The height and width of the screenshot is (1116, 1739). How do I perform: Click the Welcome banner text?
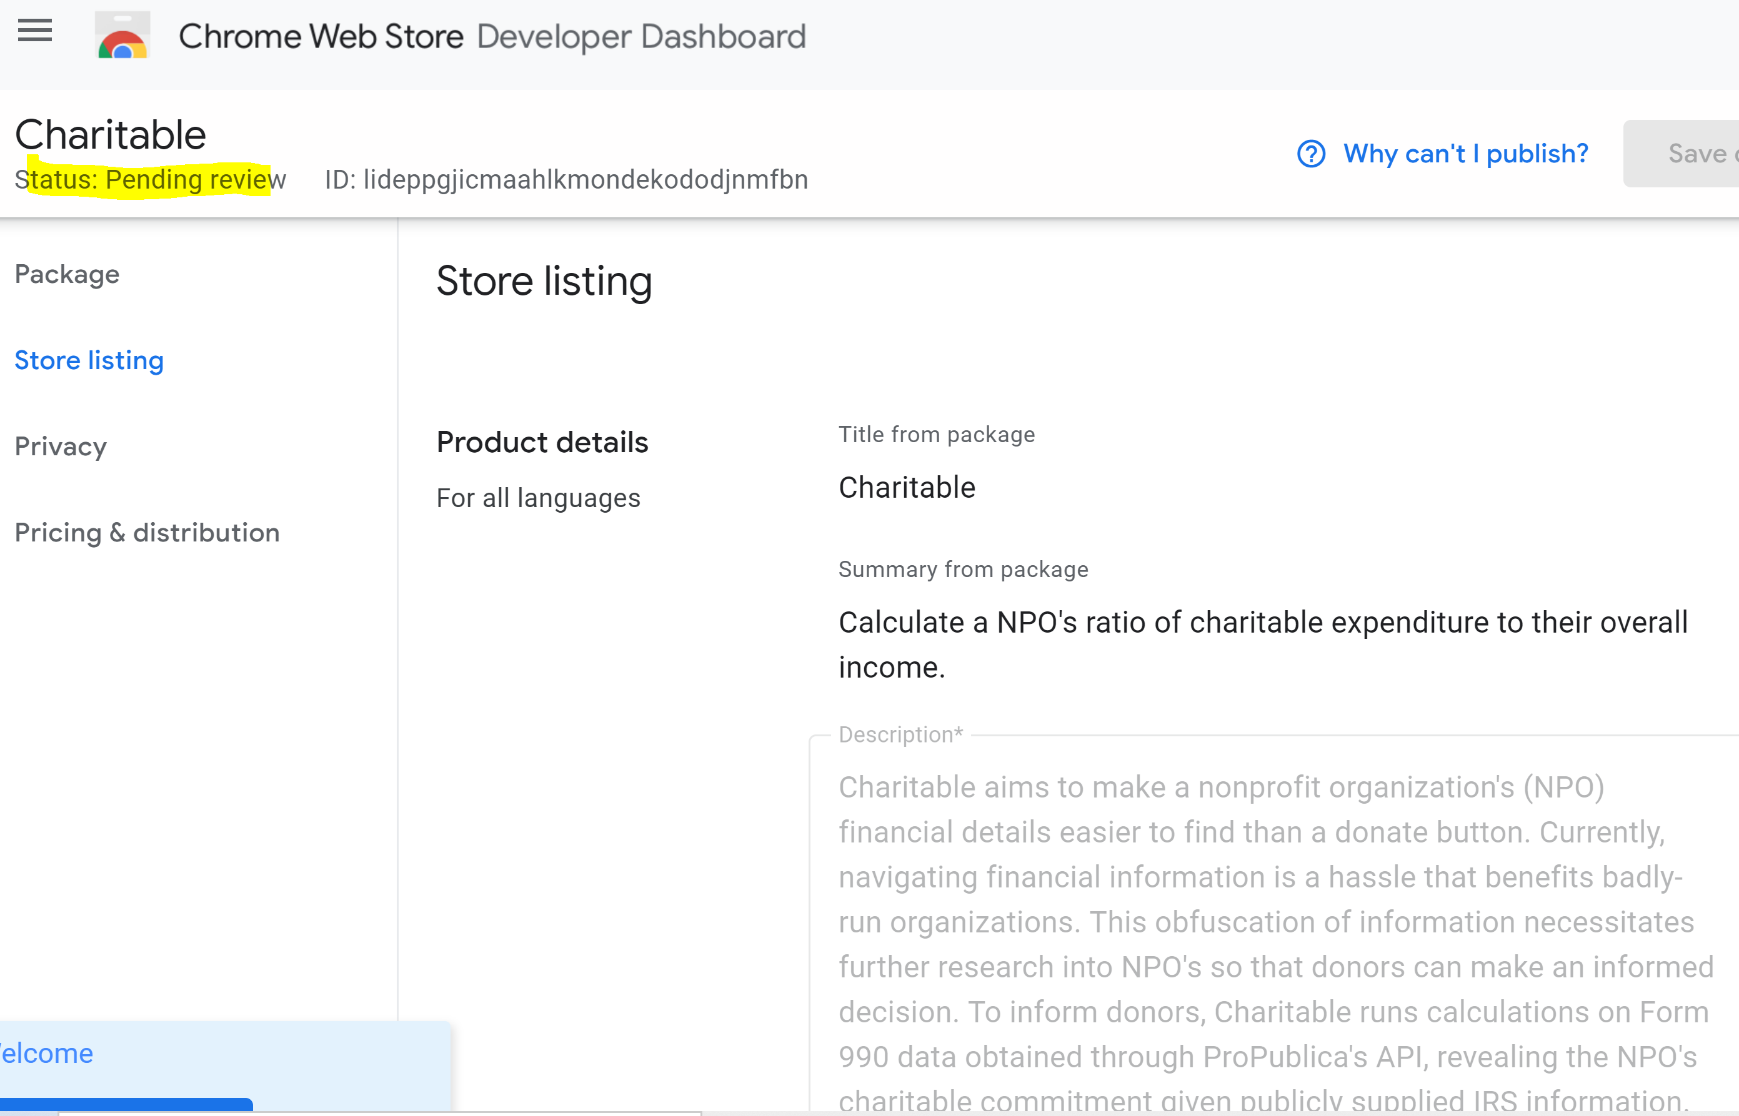click(x=46, y=1053)
